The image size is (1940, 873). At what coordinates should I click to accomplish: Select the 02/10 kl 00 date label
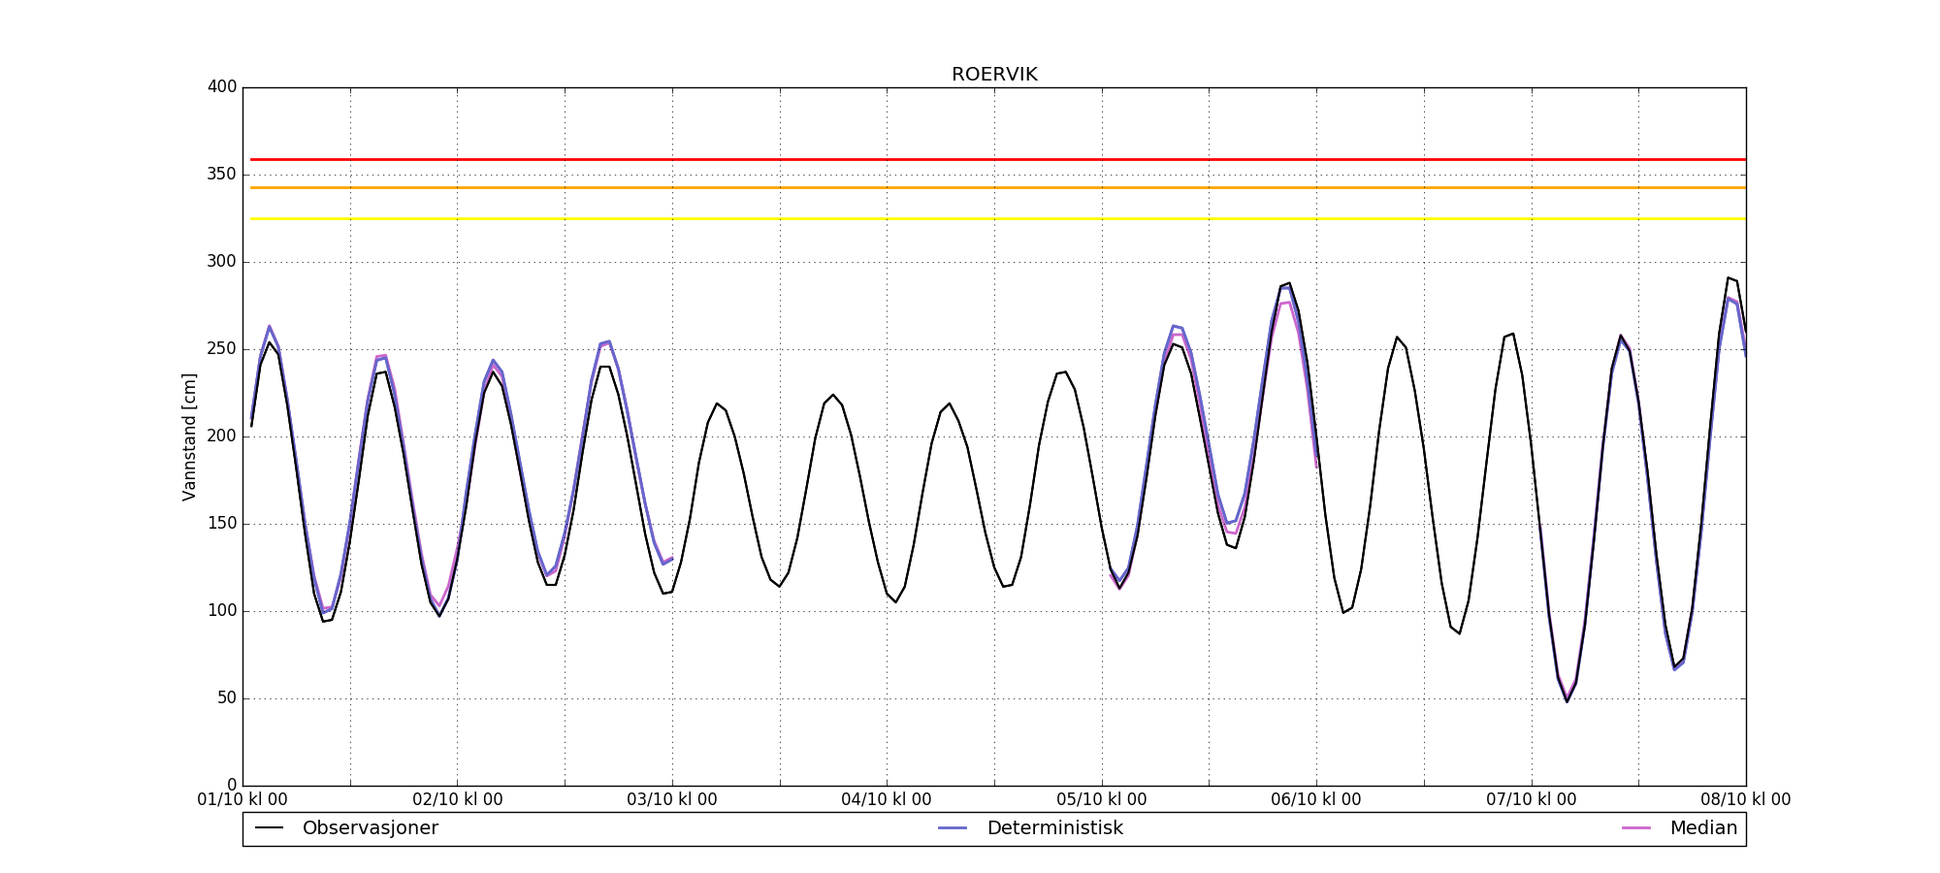[458, 800]
